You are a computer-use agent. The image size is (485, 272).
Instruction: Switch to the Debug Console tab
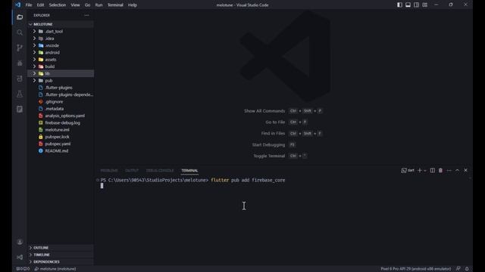[x=160, y=171]
